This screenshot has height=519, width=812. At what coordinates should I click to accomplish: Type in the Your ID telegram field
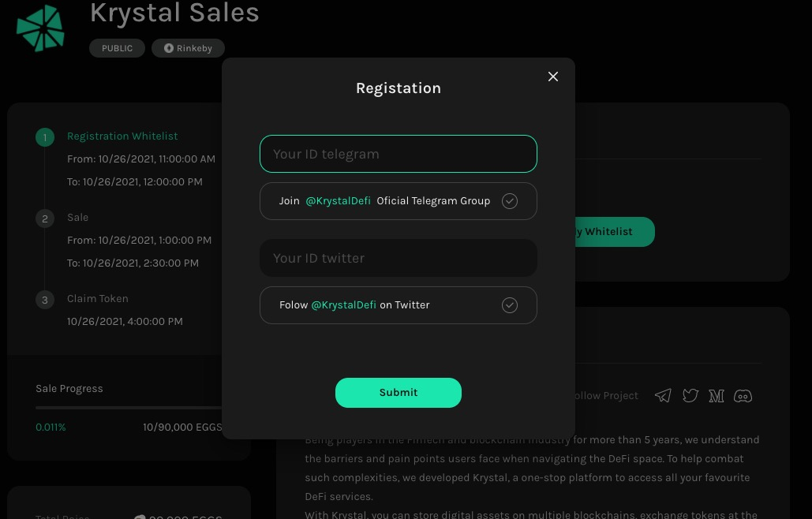(x=399, y=154)
